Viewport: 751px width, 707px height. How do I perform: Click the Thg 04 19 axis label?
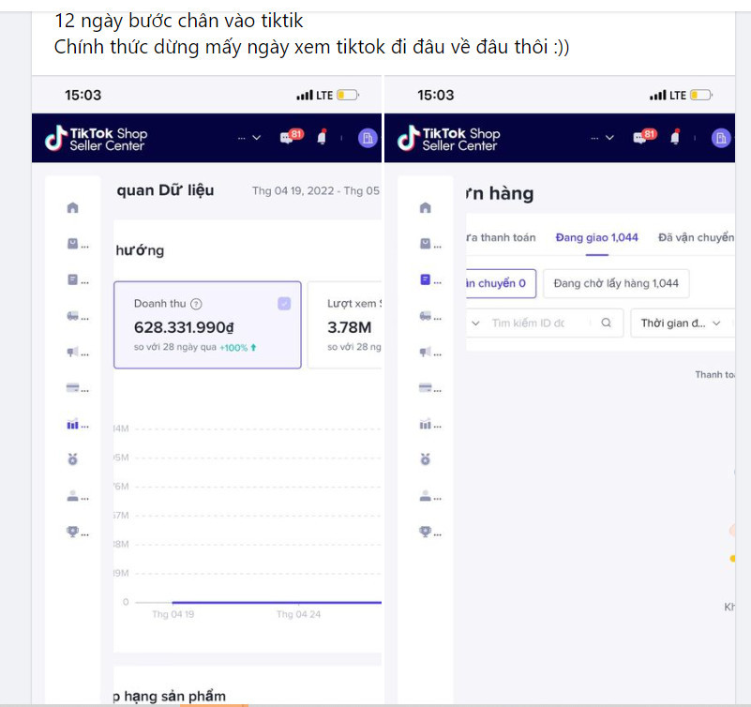pyautogui.click(x=173, y=614)
